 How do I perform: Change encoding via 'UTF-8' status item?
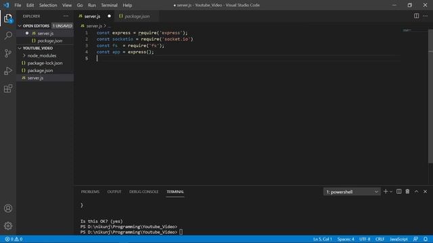pos(365,239)
